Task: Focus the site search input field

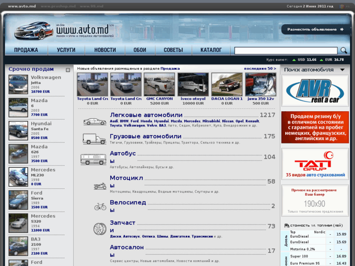Action: click(286, 50)
